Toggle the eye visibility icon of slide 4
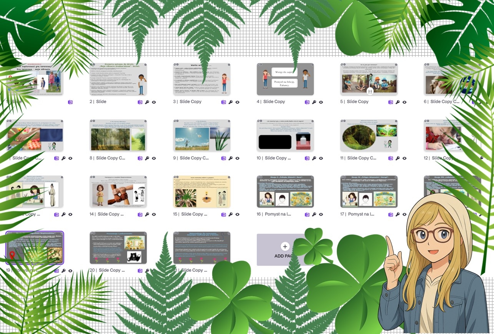The width and height of the screenshot is (494, 334). coord(321,102)
